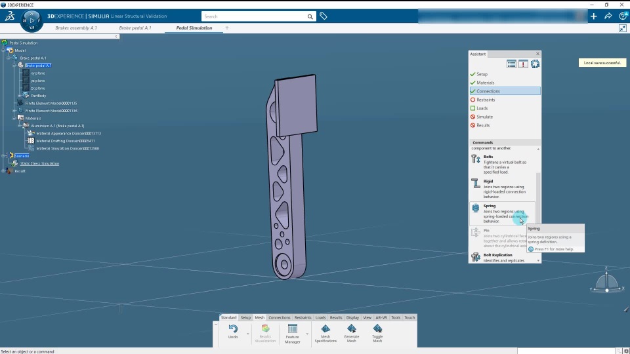Select the Bolt Replication command icon
Screen dimensions: 630x354
click(476, 257)
